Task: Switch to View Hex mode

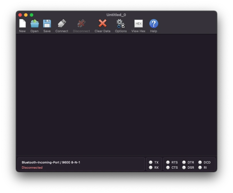Action: click(x=138, y=26)
